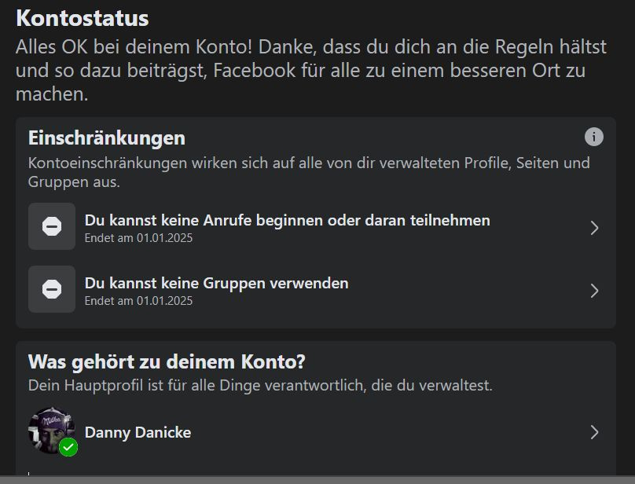Expand the calls restriction chevron arrow

pos(594,228)
